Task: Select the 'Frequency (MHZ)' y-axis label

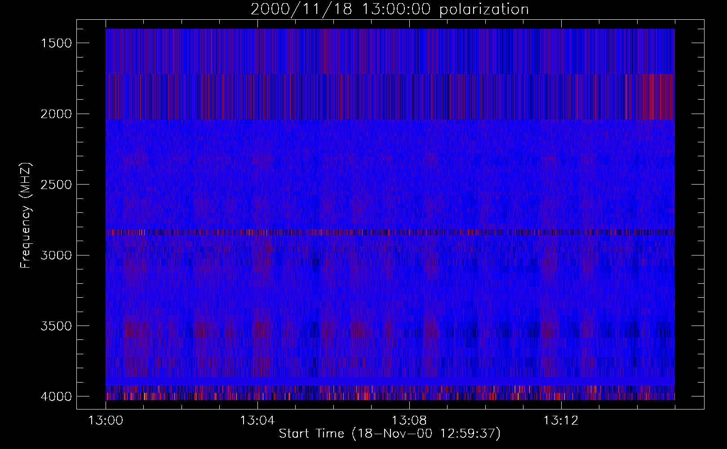Action: pyautogui.click(x=26, y=216)
